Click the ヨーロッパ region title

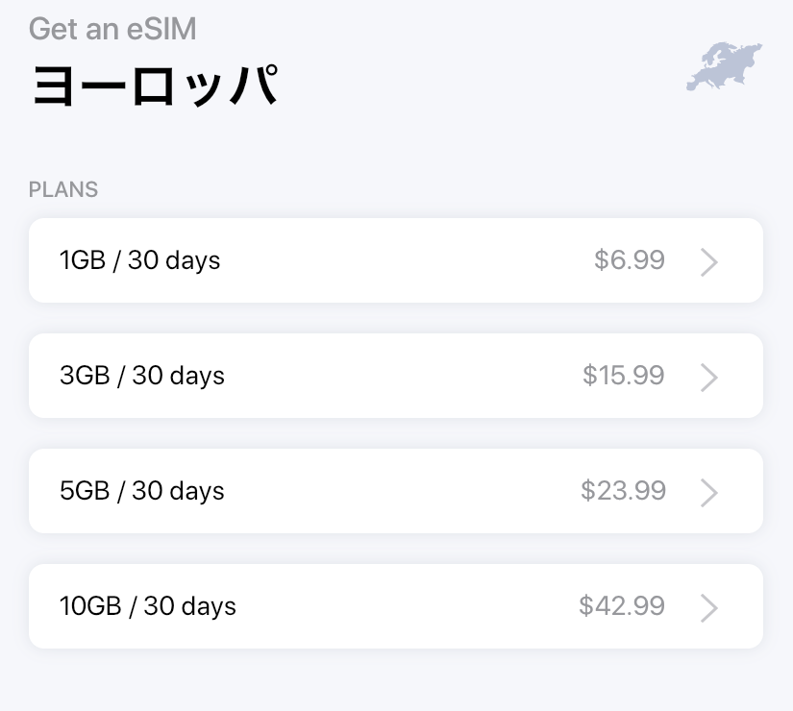point(154,86)
